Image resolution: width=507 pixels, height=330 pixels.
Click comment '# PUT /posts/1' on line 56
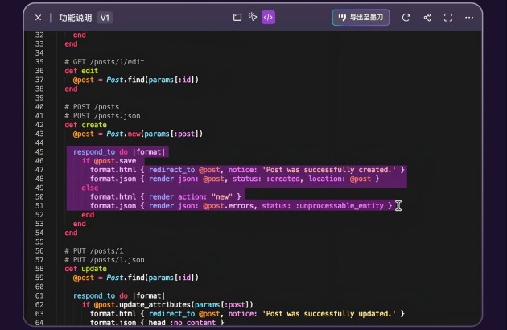point(94,251)
